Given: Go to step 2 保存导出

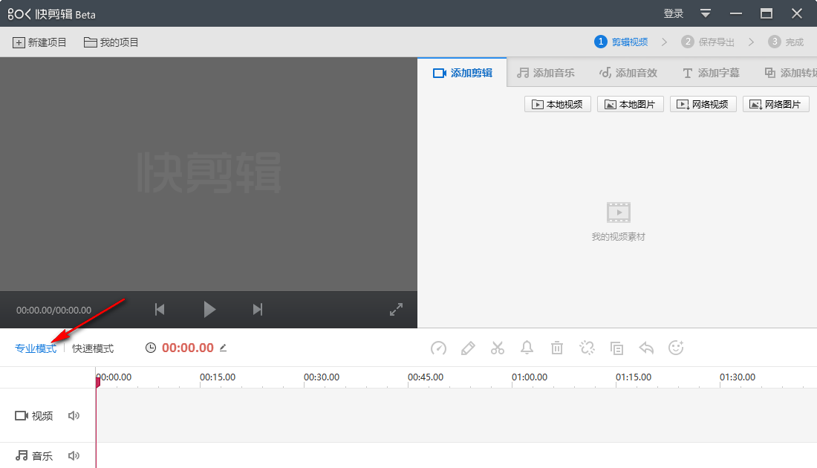Looking at the screenshot, I should [x=708, y=42].
